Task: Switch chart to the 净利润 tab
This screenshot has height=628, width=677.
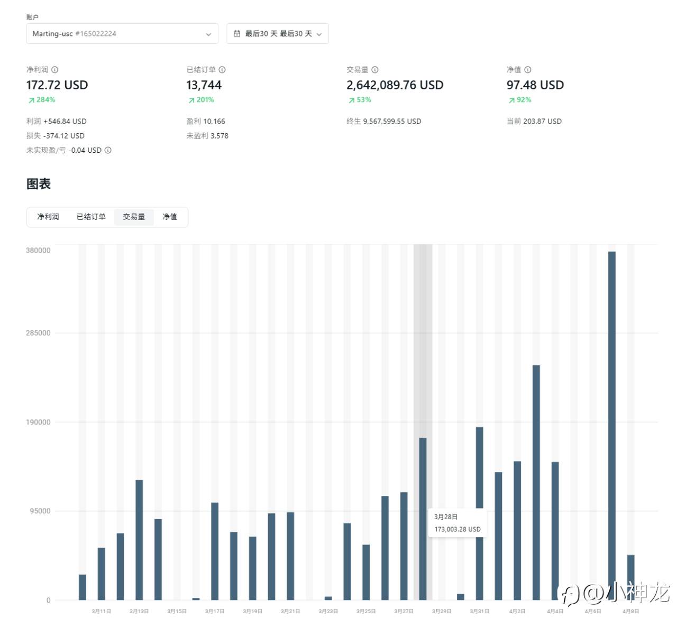Action: coord(48,217)
